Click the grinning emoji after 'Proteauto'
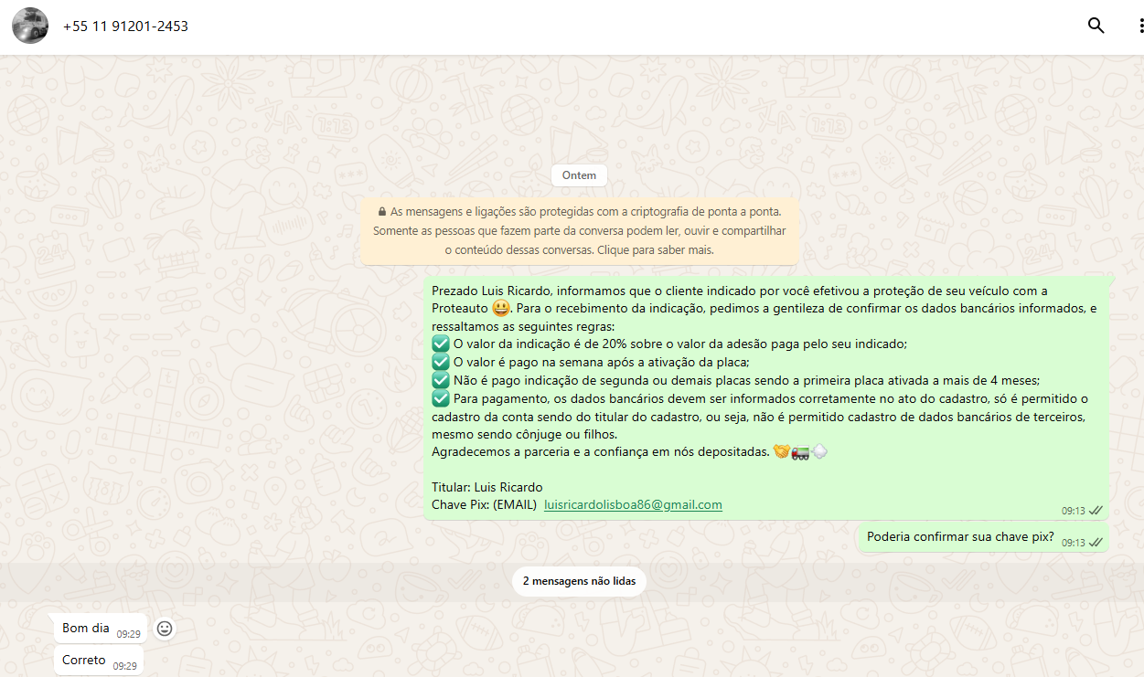 point(501,309)
